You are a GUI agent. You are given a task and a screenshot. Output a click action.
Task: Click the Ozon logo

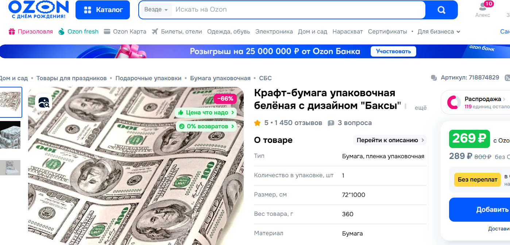pos(38,9)
